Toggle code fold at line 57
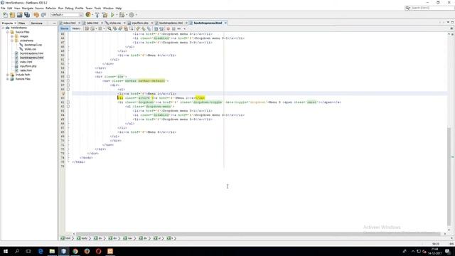Screen dimensions: 455x256 click(68, 85)
